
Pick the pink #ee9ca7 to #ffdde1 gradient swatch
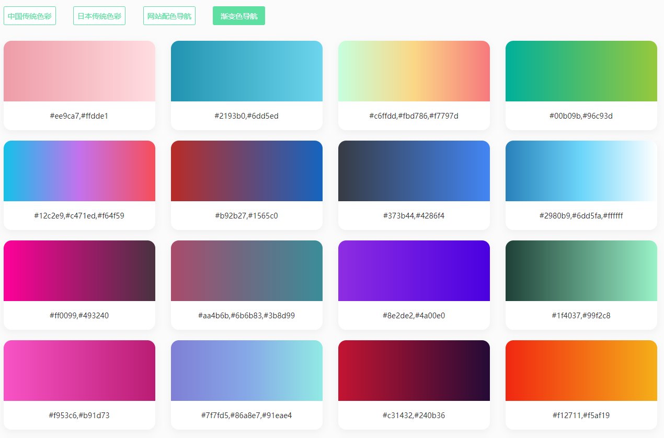[79, 71]
